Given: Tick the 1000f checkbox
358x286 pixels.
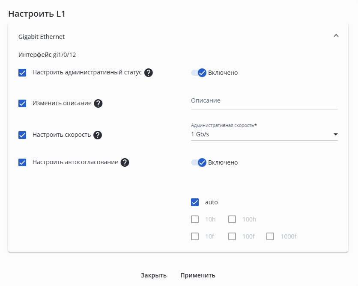Looking at the screenshot, I should coord(270,236).
